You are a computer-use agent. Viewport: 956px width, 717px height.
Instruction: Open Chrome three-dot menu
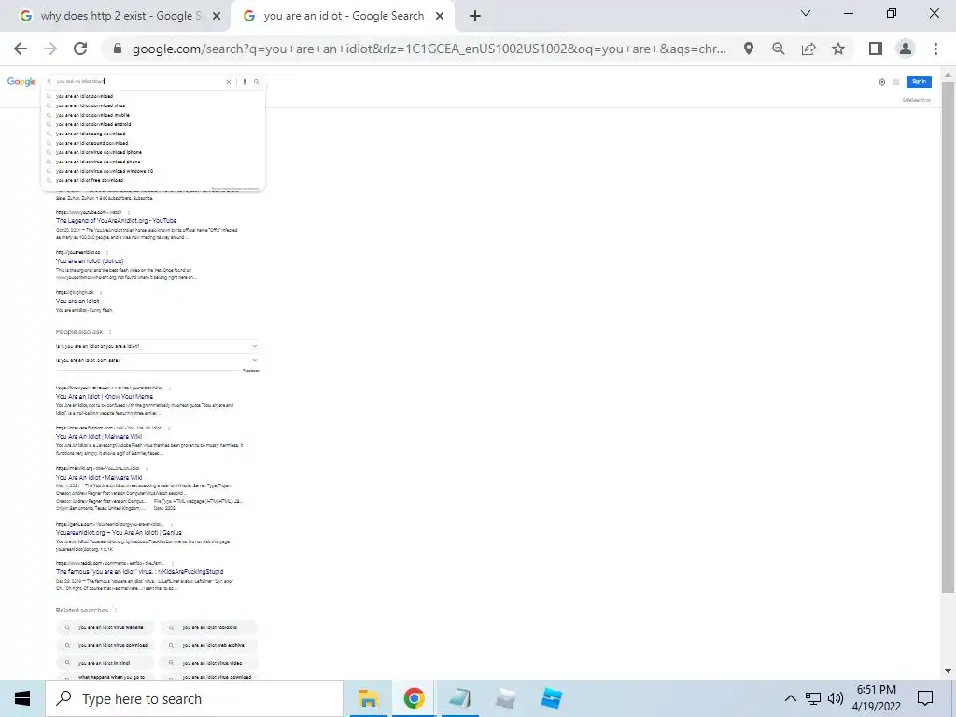point(935,49)
